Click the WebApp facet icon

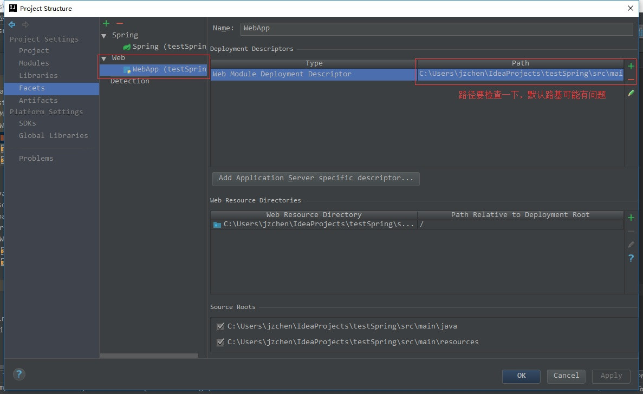tap(127, 70)
